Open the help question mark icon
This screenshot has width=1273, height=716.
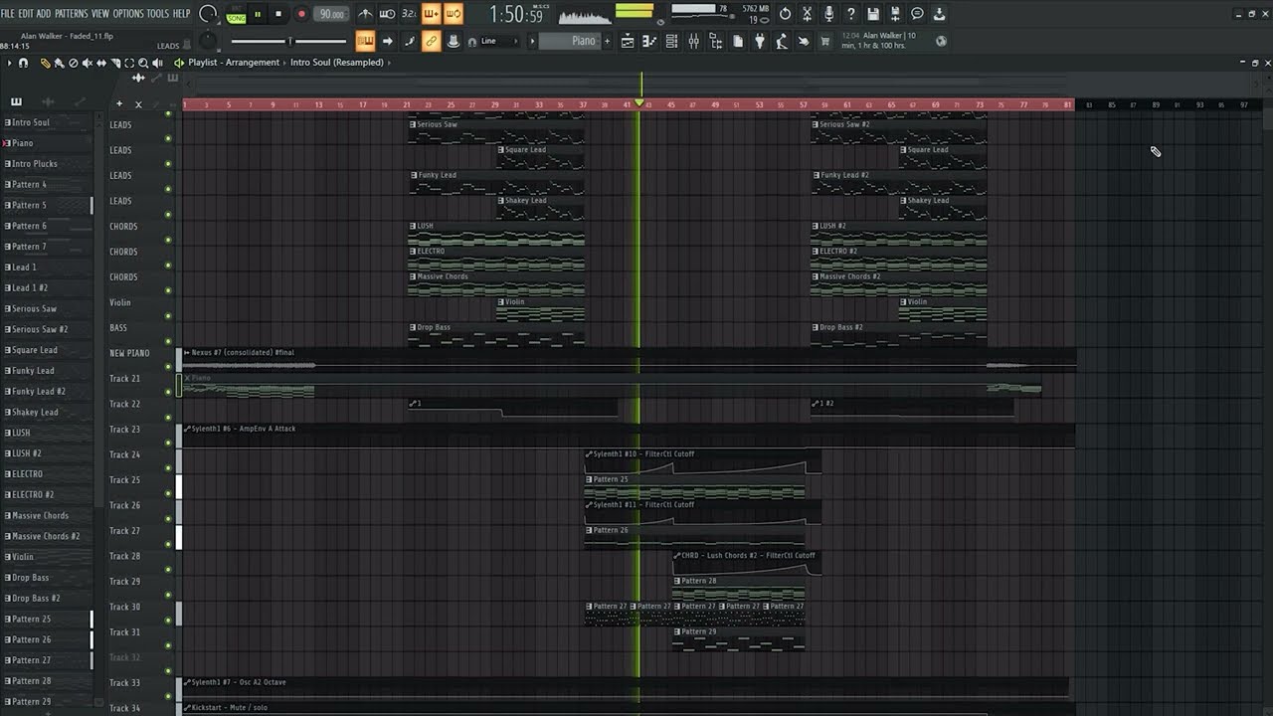click(851, 14)
